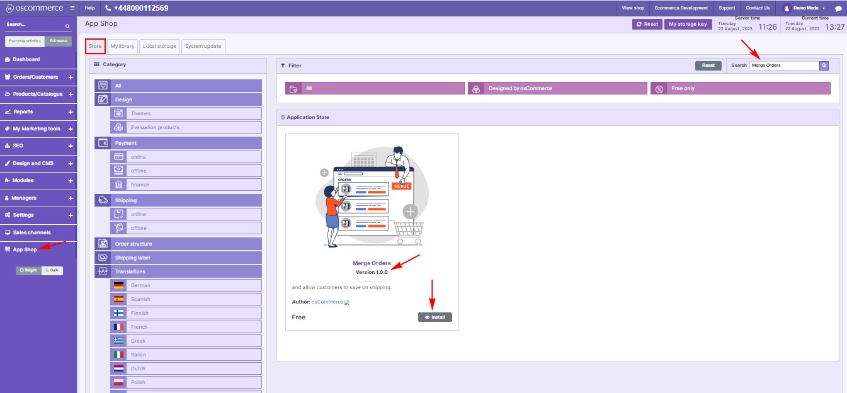Viewport: 847px width, 393px height.
Task: Expand the Modules menu plus sign
Action: (71, 181)
